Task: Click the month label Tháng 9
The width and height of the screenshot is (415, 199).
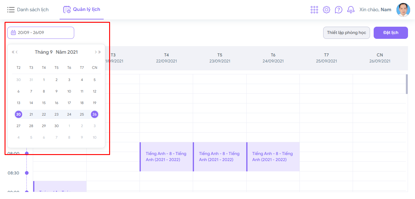Action: tap(44, 52)
